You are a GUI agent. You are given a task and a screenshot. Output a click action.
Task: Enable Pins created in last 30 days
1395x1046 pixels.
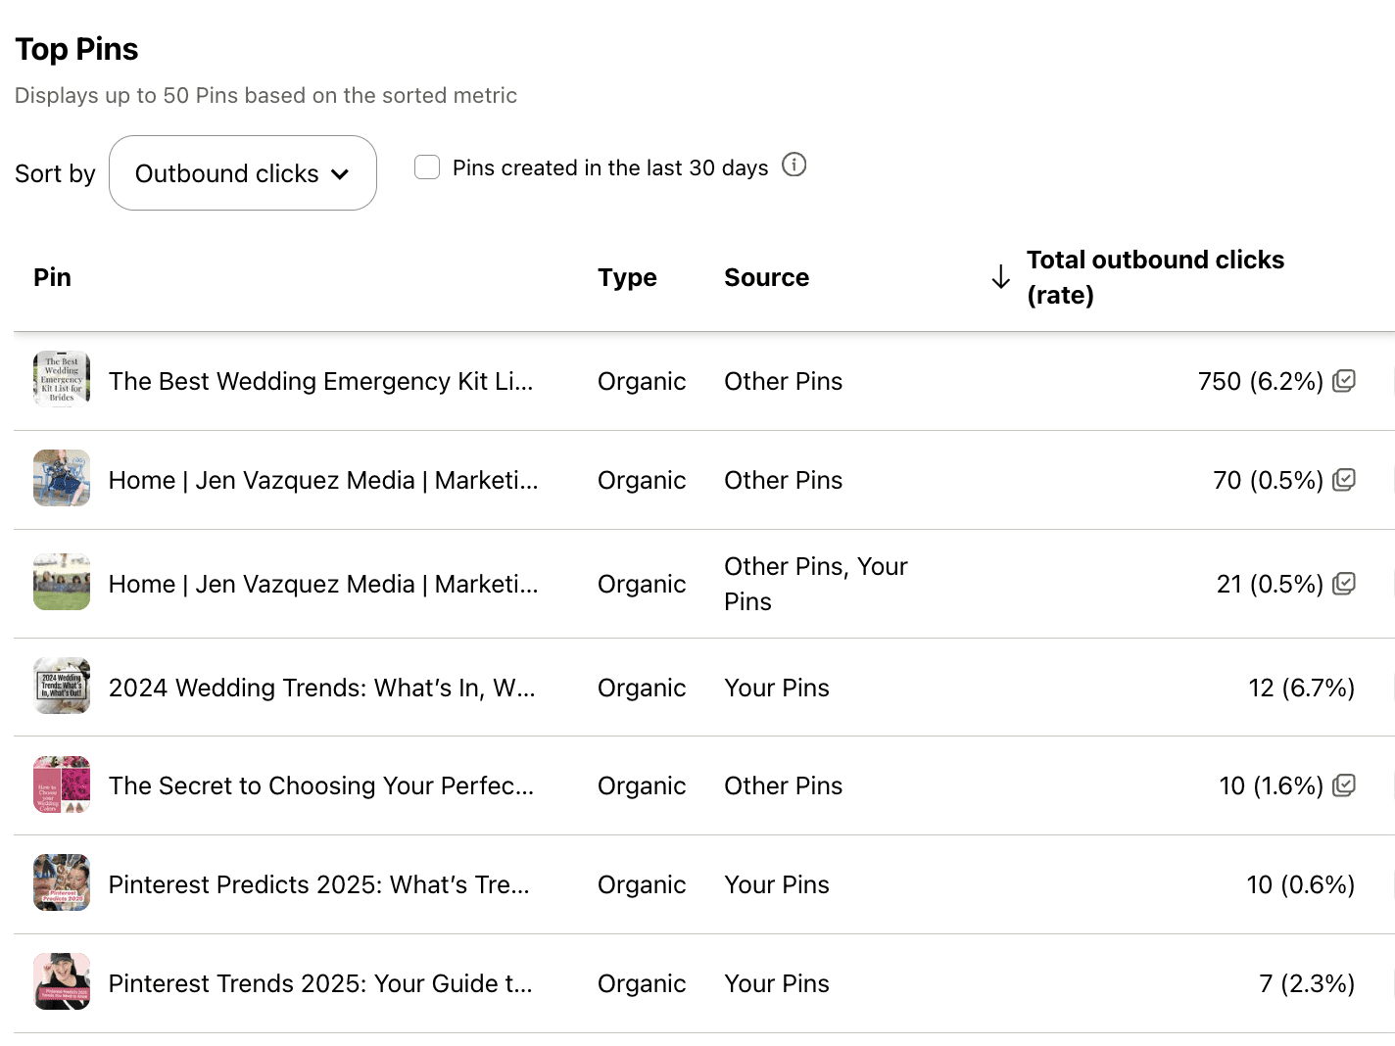click(x=427, y=167)
